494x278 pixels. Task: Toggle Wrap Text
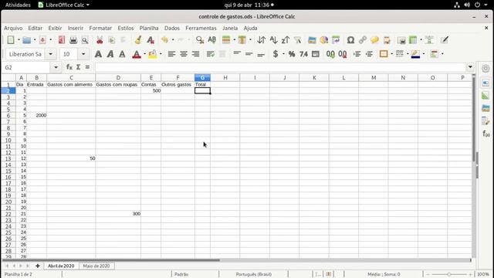210,54
